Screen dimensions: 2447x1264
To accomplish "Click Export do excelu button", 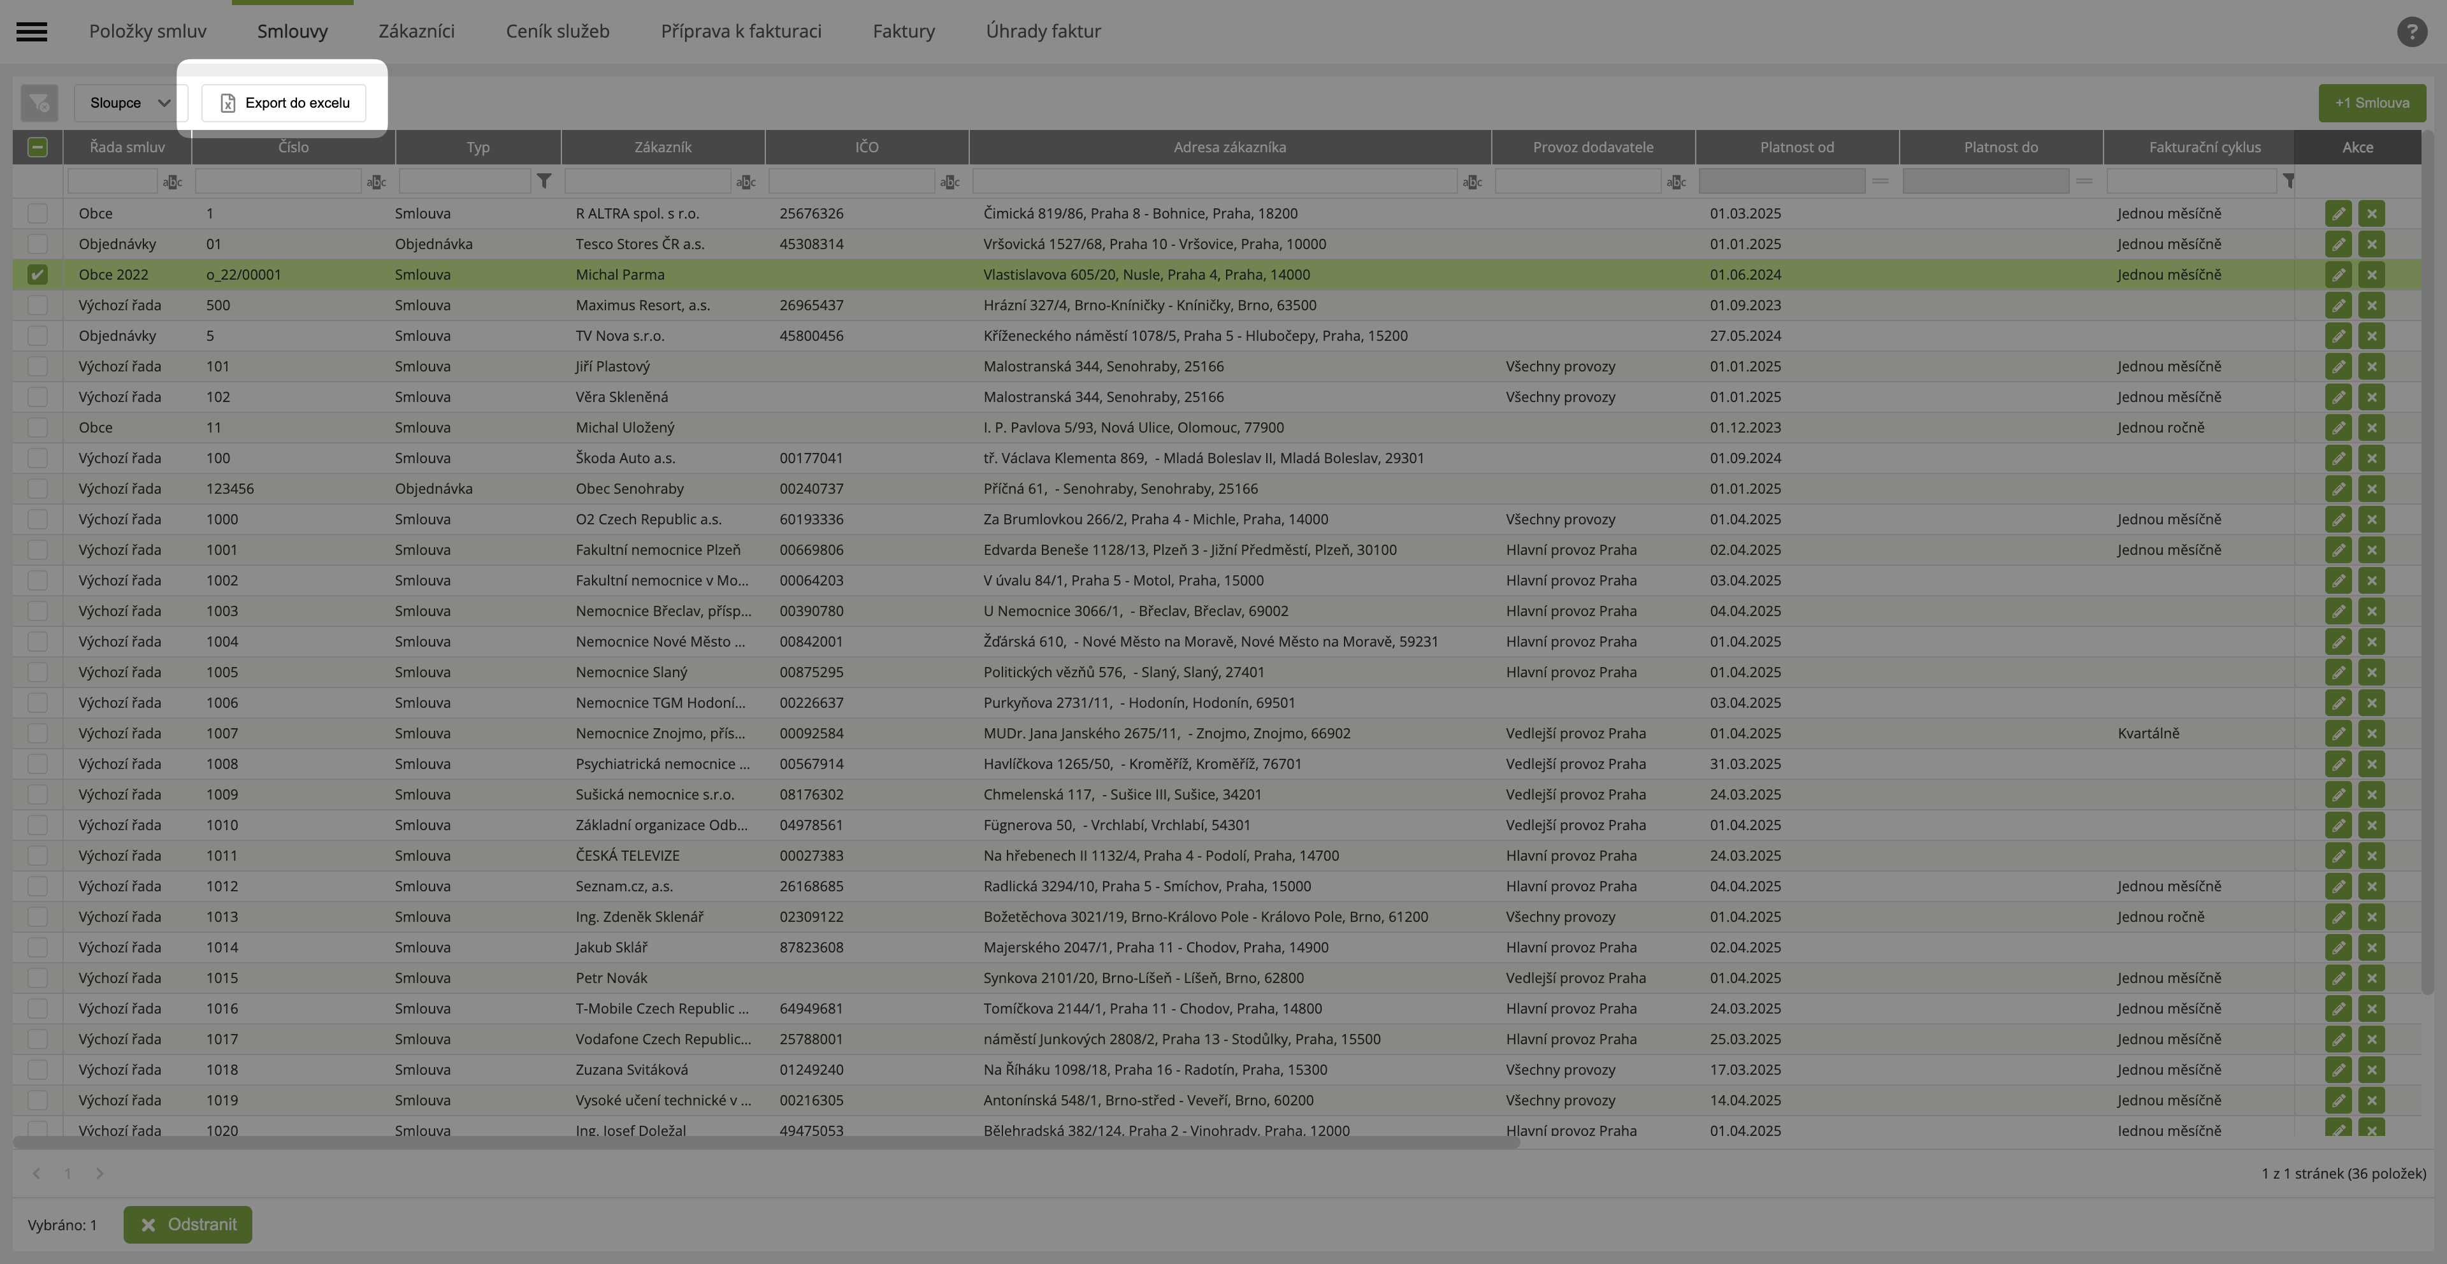I will click(284, 103).
